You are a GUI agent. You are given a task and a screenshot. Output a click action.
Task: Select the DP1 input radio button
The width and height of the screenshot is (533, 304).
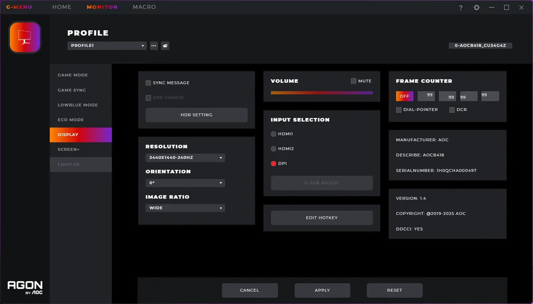coord(274,164)
